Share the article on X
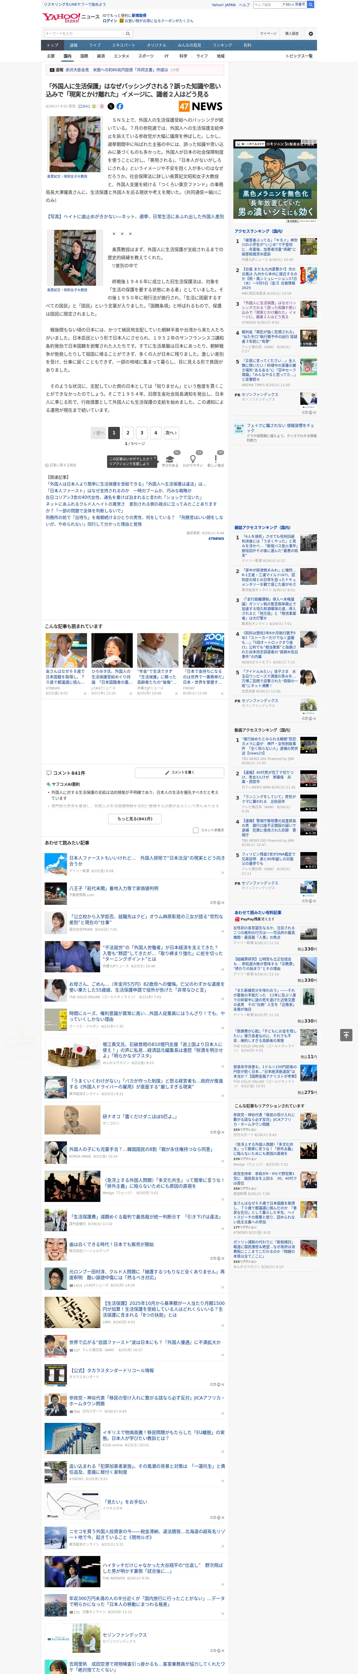 point(110,106)
